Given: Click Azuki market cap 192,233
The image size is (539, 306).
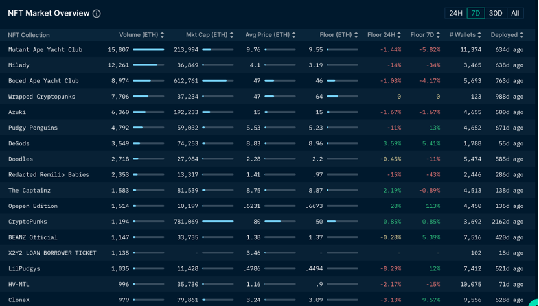Looking at the screenshot, I should [x=186, y=112].
